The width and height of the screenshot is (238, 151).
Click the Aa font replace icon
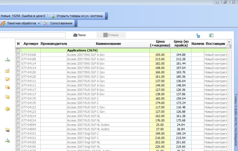point(198,36)
